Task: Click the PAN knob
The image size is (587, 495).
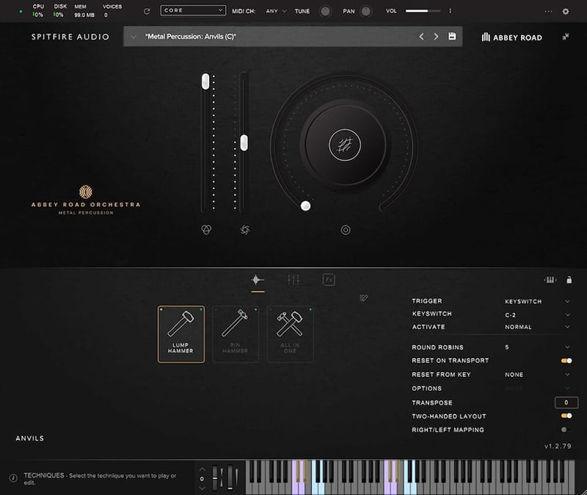Action: coord(365,11)
